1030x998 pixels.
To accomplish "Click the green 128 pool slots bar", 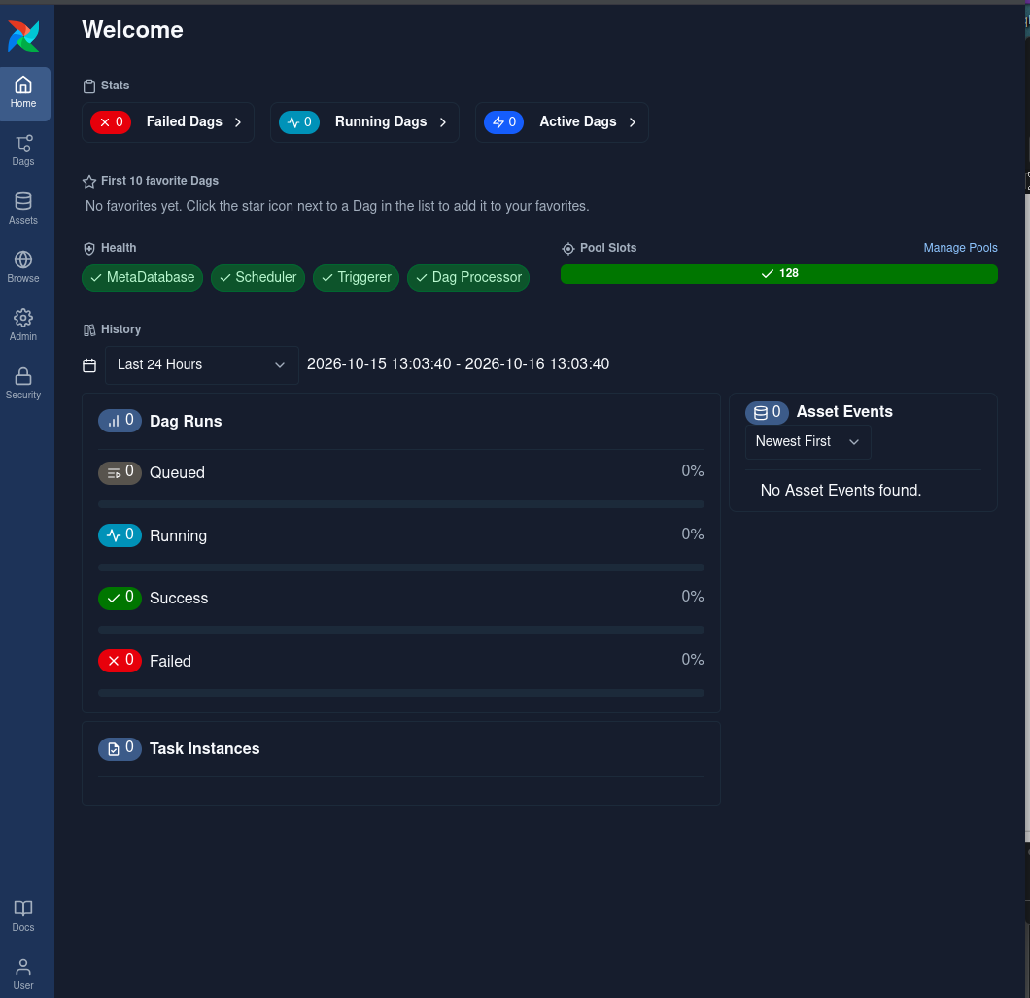I will tap(779, 274).
